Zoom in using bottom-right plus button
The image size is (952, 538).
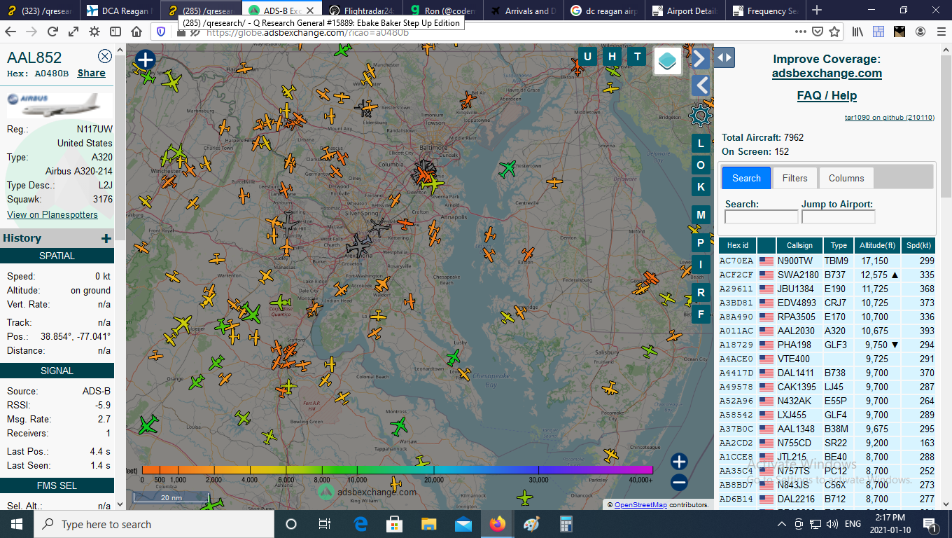click(679, 461)
